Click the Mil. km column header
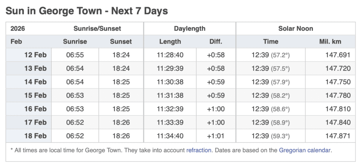 click(x=330, y=42)
